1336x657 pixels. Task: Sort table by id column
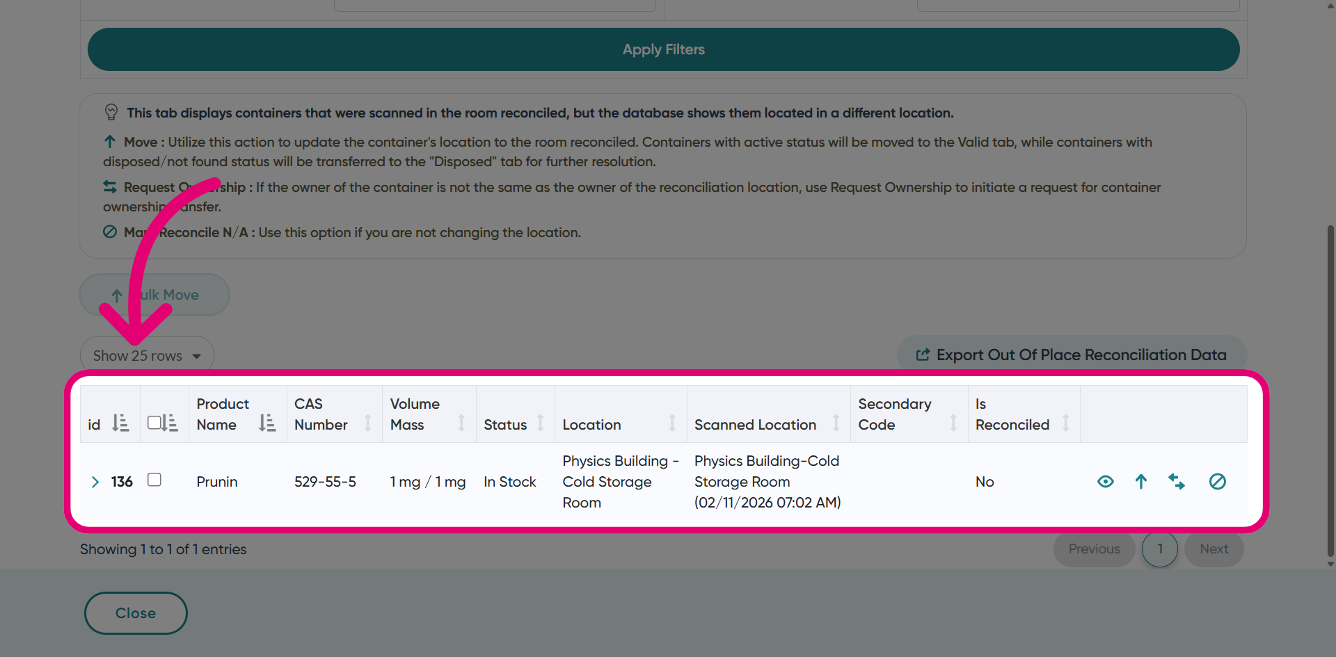tap(120, 423)
